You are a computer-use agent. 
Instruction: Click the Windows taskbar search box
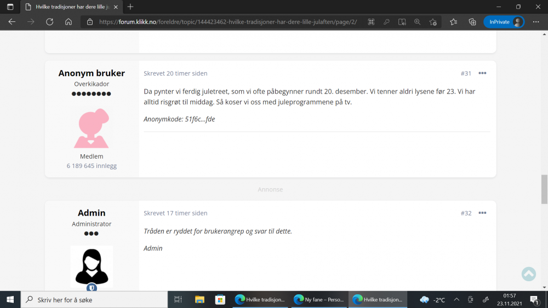click(x=94, y=300)
